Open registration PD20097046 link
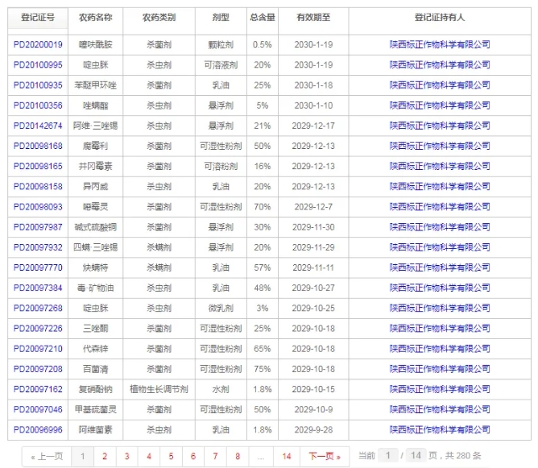The height and width of the screenshot is (468, 538). (38, 409)
